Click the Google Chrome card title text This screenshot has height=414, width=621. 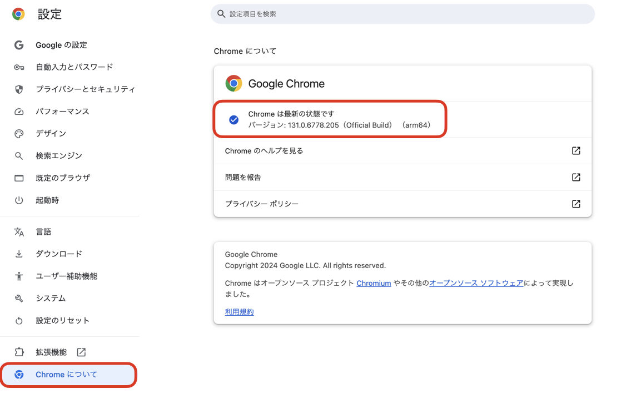coord(286,83)
